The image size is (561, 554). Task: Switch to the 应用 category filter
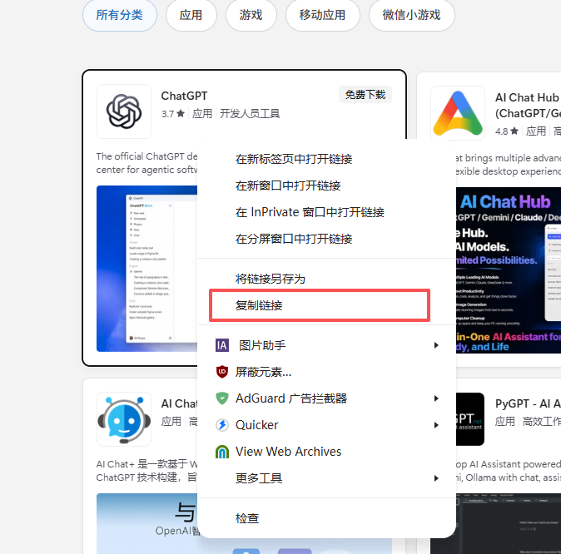pos(191,15)
